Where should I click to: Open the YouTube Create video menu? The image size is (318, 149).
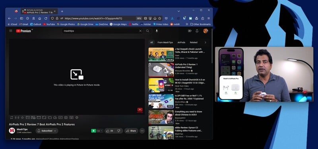click(190, 31)
